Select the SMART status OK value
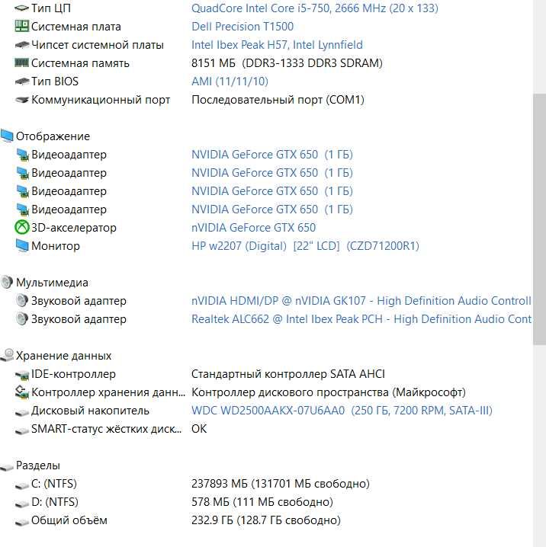Screen dimensions: 546x547 pyautogui.click(x=199, y=428)
